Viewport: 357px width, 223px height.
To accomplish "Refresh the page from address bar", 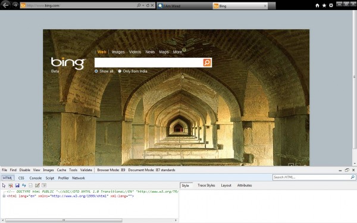I will 148,5.
